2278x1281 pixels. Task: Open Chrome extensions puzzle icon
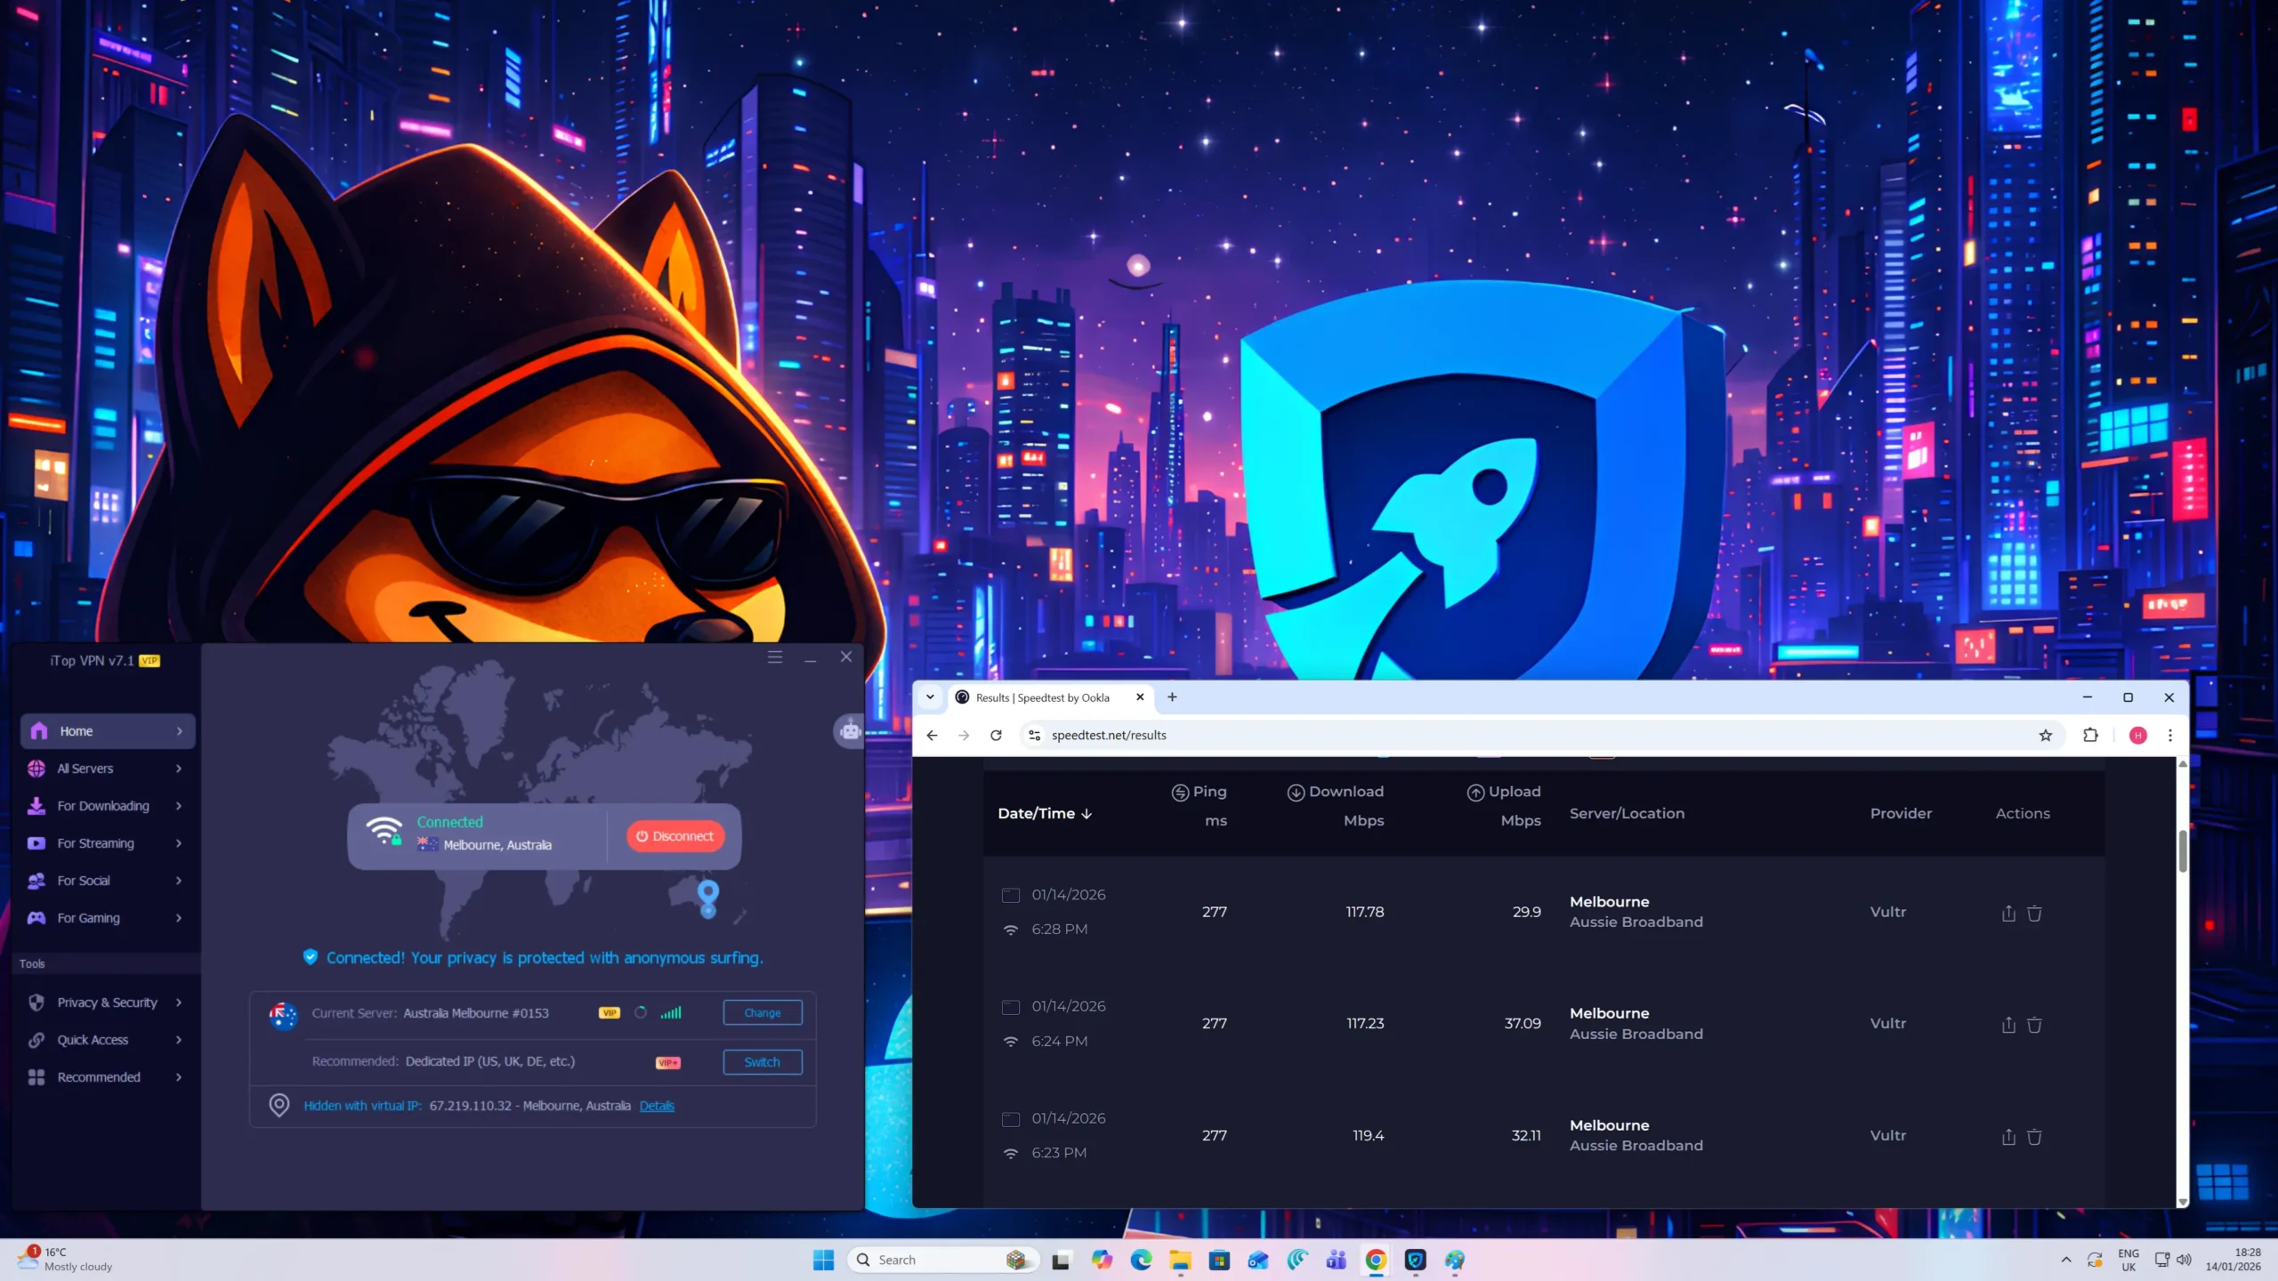pos(2090,735)
